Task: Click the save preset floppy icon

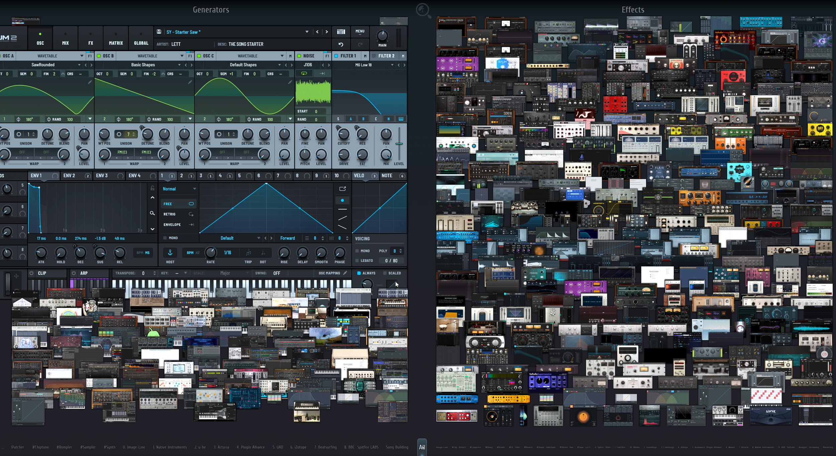Action: [x=159, y=32]
